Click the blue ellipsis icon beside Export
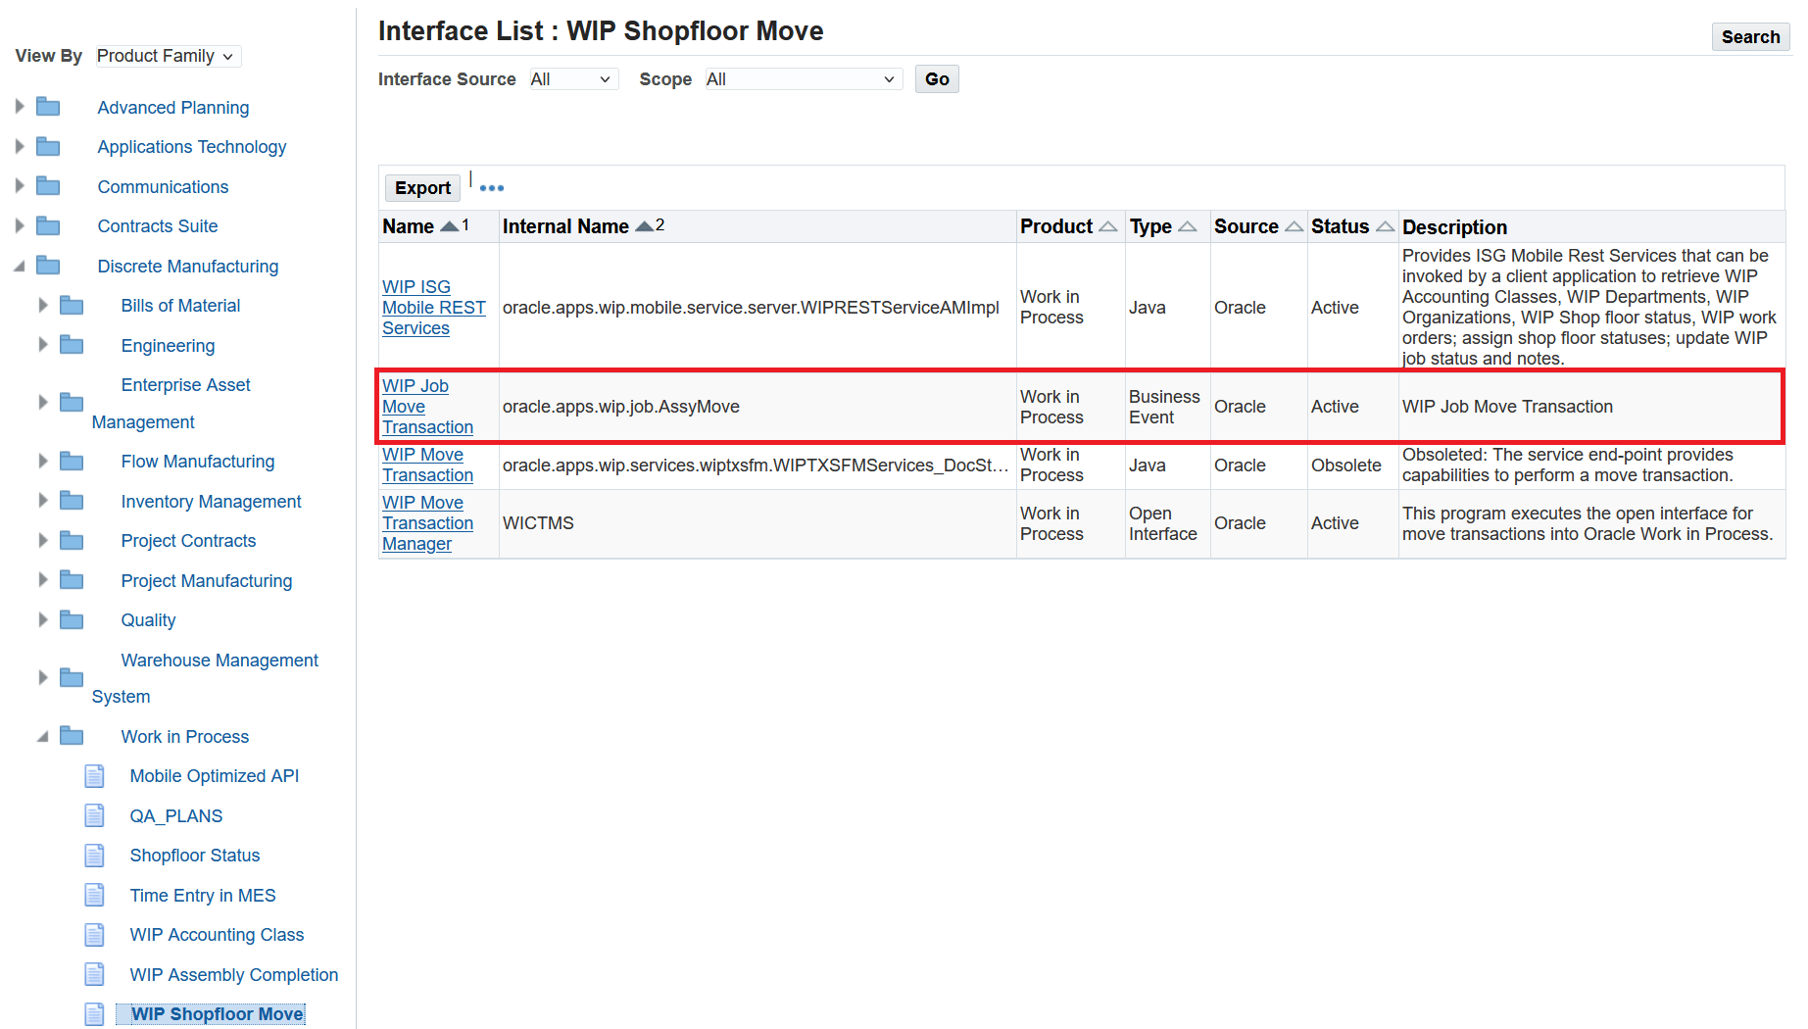1808x1029 pixels. 491,186
